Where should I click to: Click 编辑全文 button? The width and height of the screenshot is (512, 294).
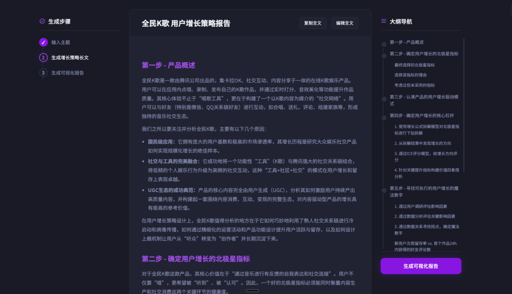point(345,23)
